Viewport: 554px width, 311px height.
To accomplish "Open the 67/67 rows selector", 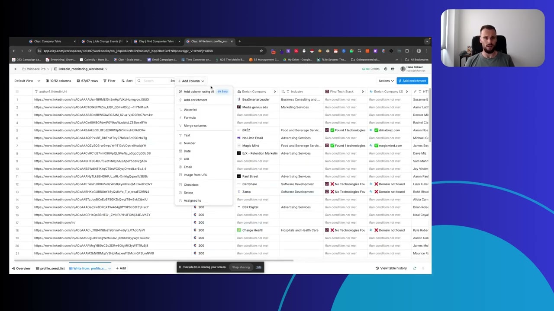I will point(87,81).
